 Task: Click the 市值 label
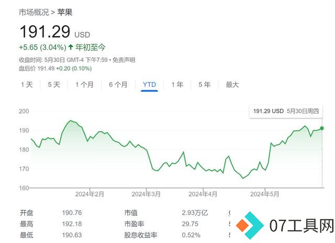(x=131, y=213)
